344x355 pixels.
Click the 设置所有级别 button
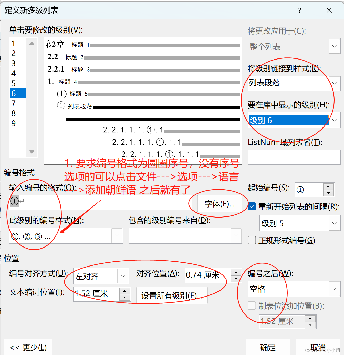coord(172,295)
